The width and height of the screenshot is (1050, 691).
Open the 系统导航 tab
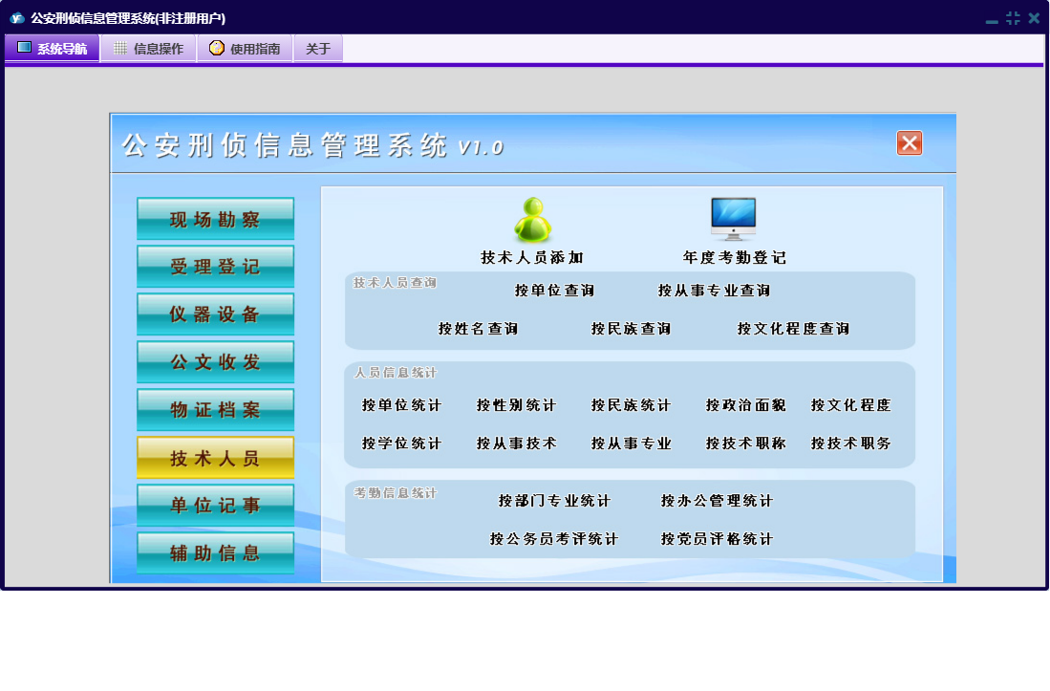[53, 49]
